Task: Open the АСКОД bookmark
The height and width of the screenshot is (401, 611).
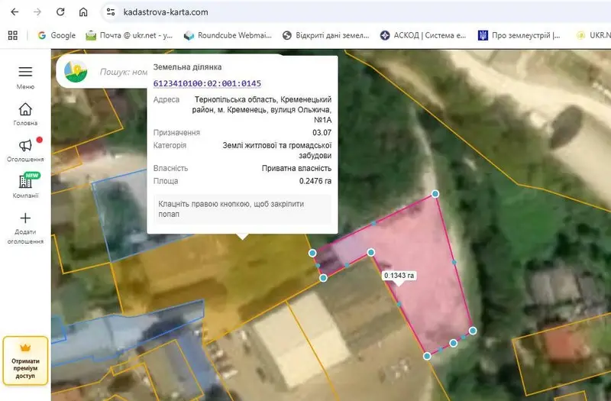Action: pyautogui.click(x=423, y=35)
